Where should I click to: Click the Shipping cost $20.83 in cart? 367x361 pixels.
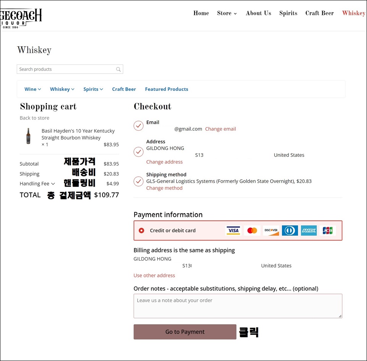pyautogui.click(x=111, y=174)
